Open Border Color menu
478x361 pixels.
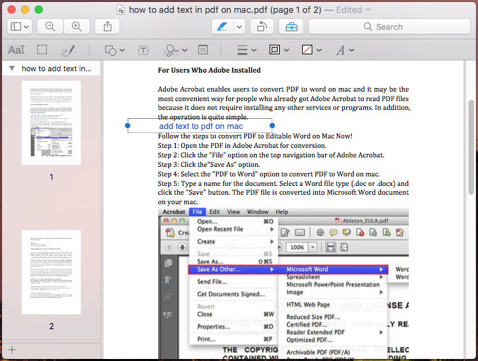279,50
